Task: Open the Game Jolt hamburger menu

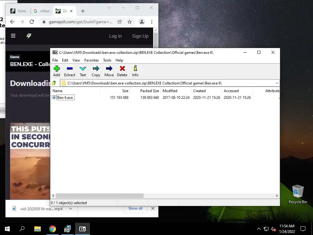Action: (x=13, y=36)
